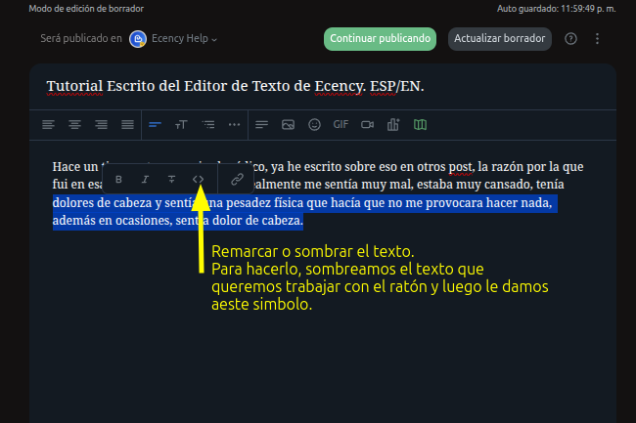This screenshot has height=423, width=636.
Task: Insert a video into the post
Action: [367, 125]
